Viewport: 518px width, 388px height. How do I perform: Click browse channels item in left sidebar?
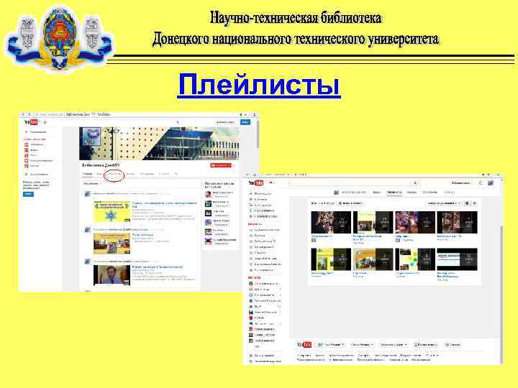37,174
